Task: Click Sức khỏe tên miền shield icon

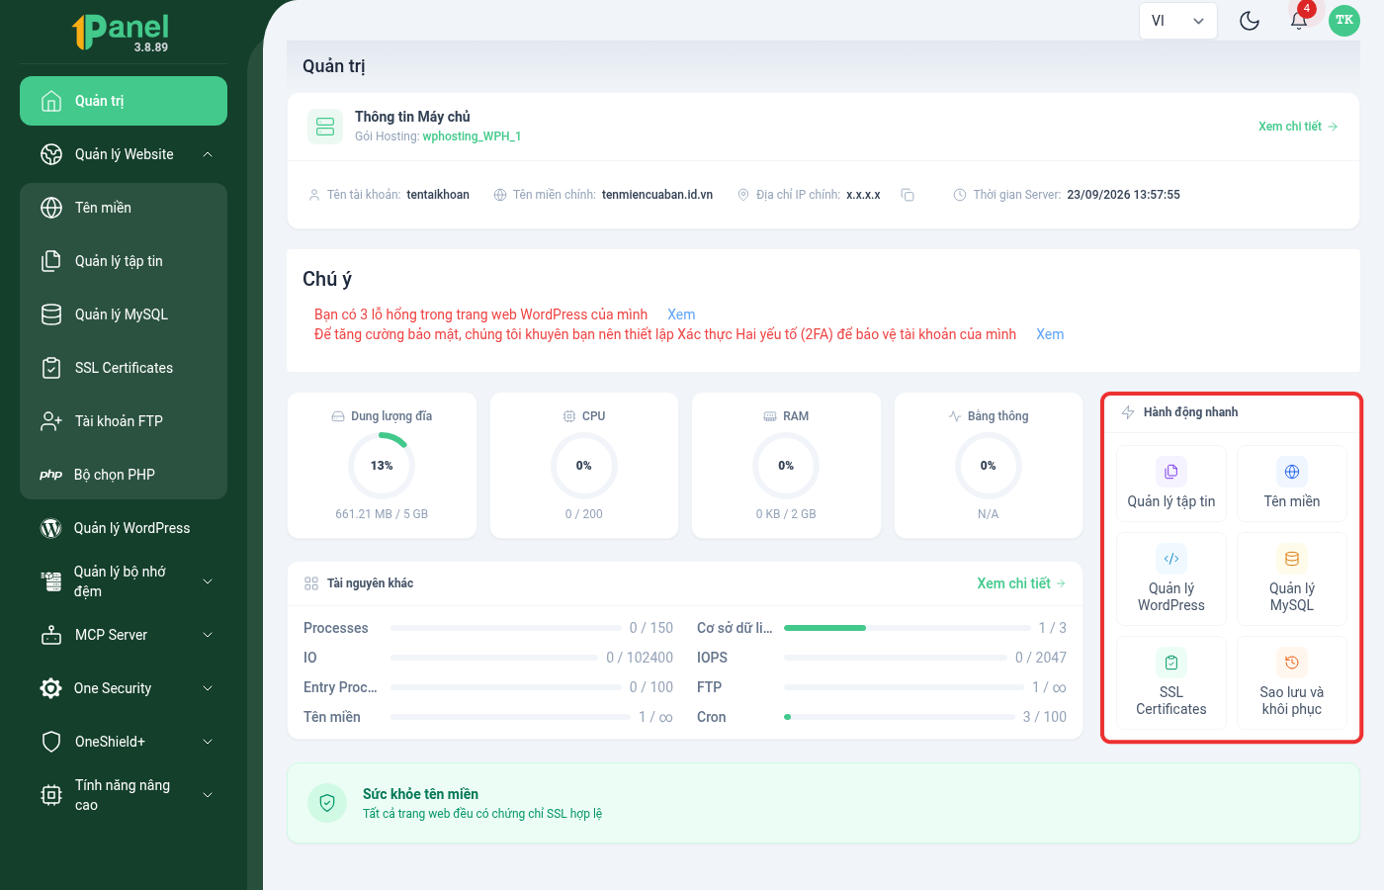Action: click(x=327, y=803)
